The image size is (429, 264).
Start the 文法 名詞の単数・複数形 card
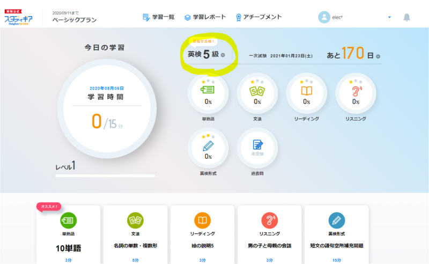[x=136, y=234]
